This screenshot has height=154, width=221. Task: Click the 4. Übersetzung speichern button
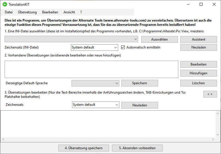point(84,148)
